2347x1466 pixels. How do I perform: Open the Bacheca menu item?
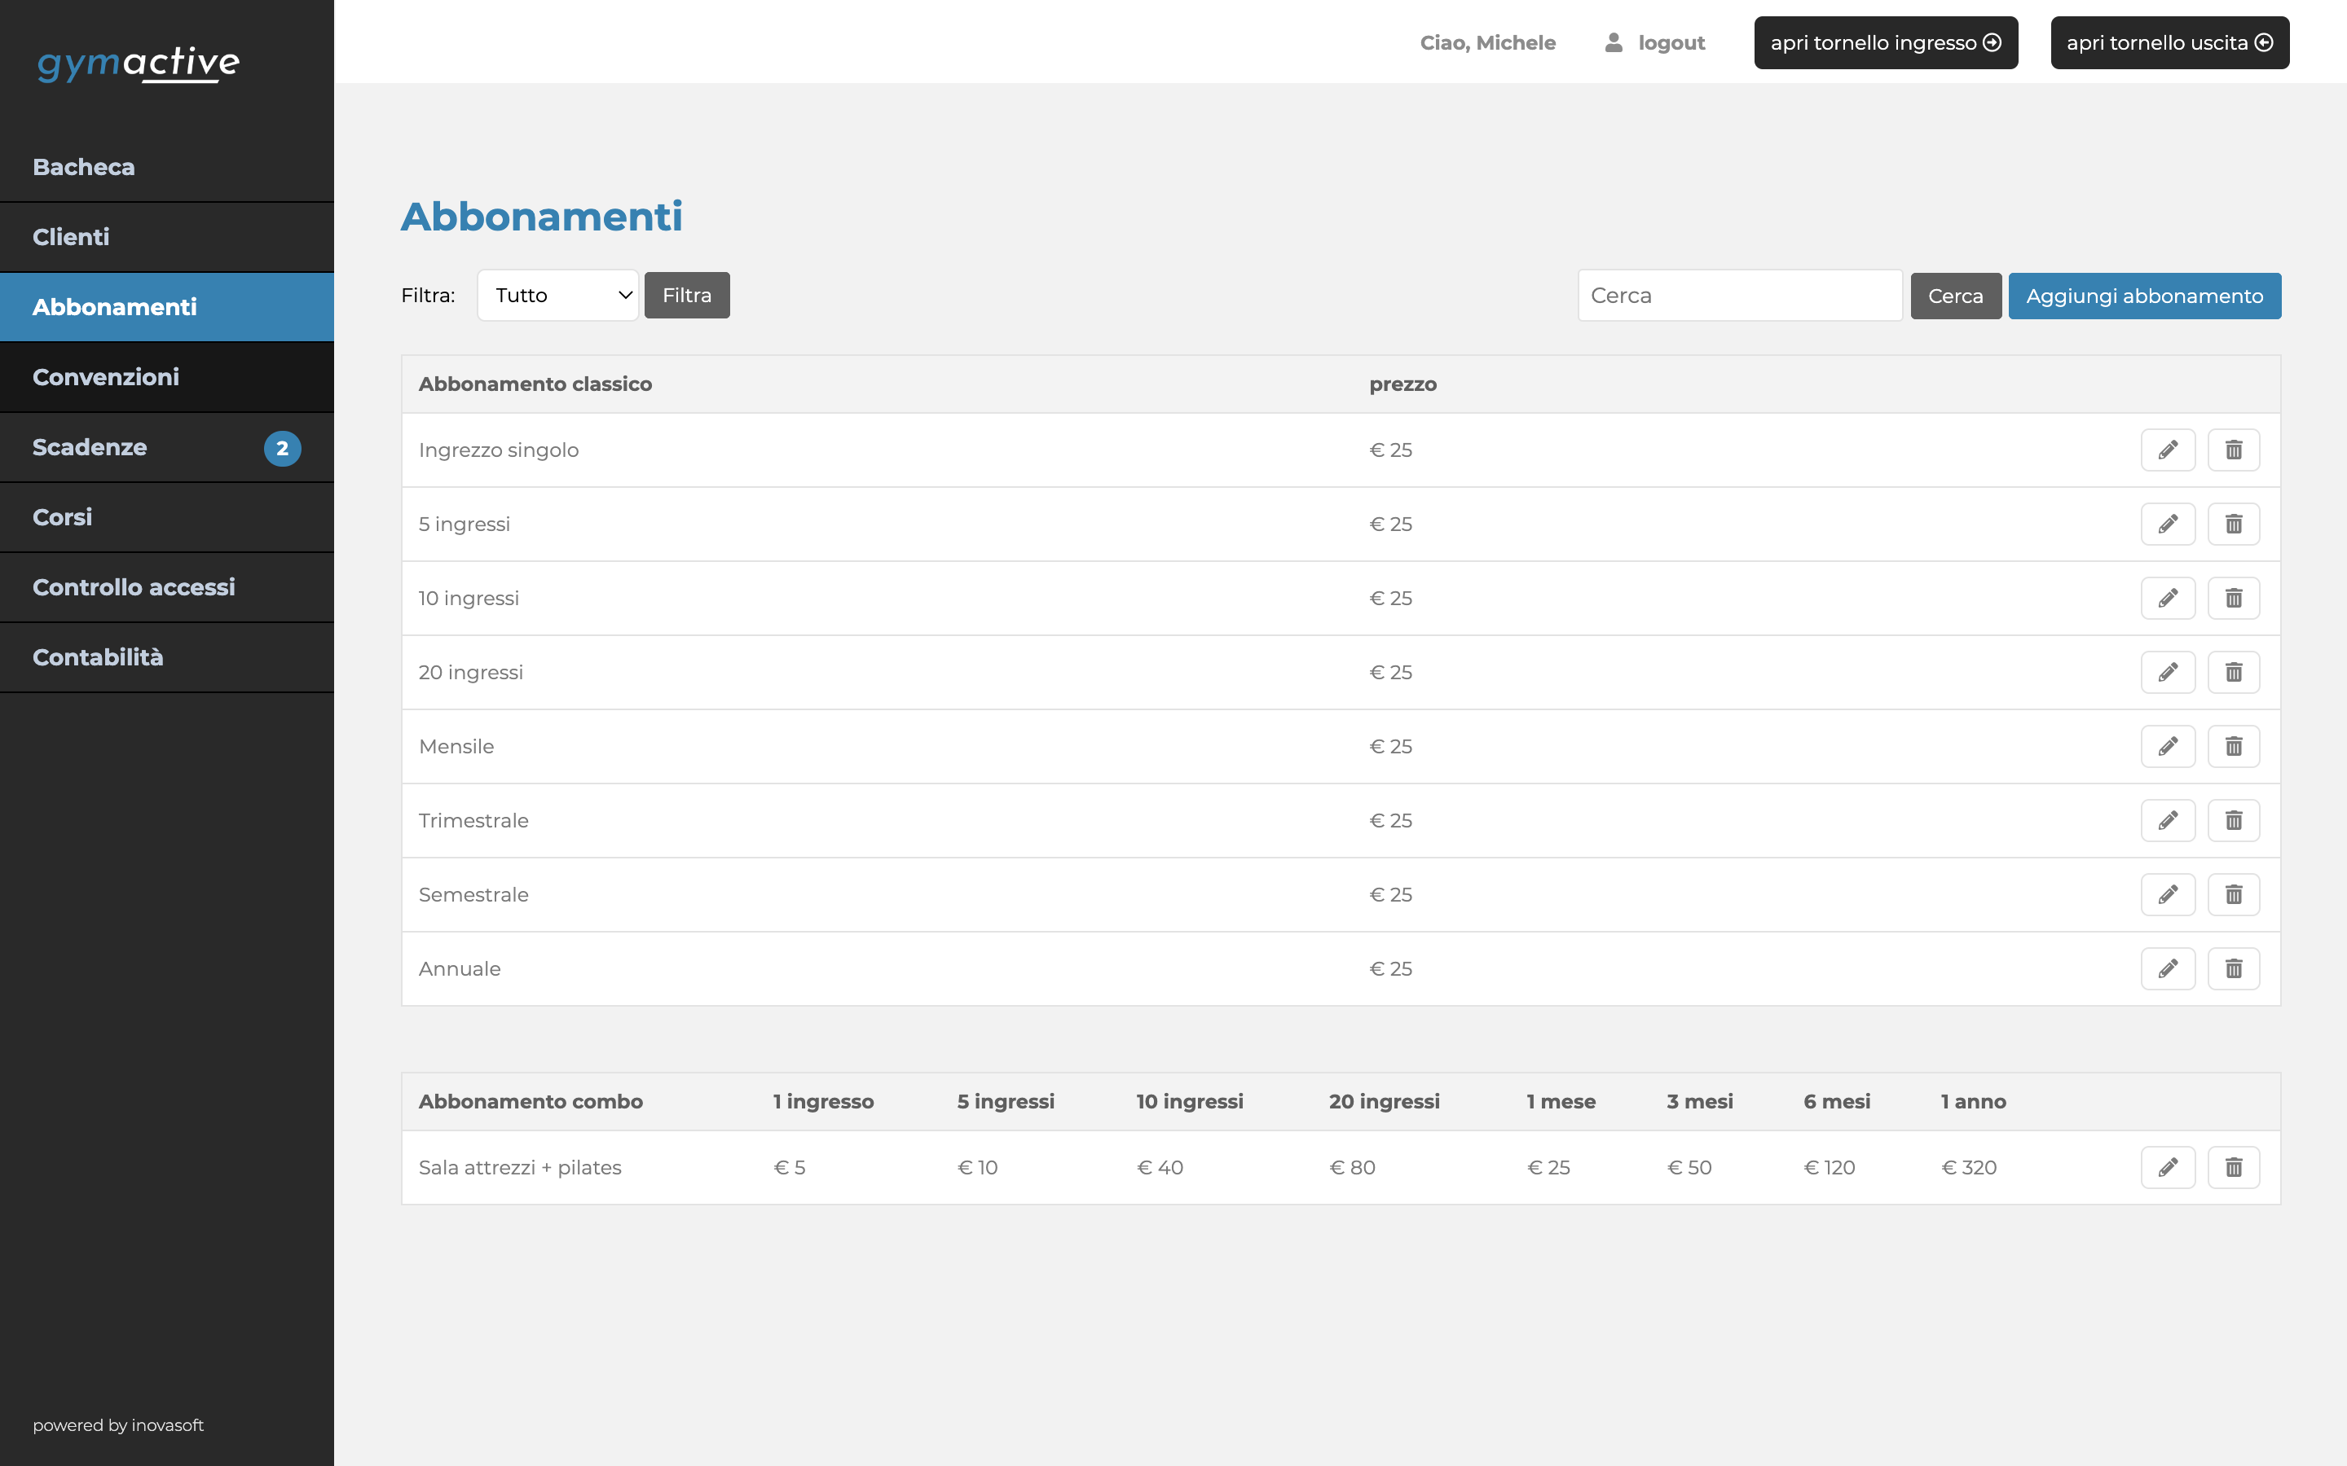167,167
